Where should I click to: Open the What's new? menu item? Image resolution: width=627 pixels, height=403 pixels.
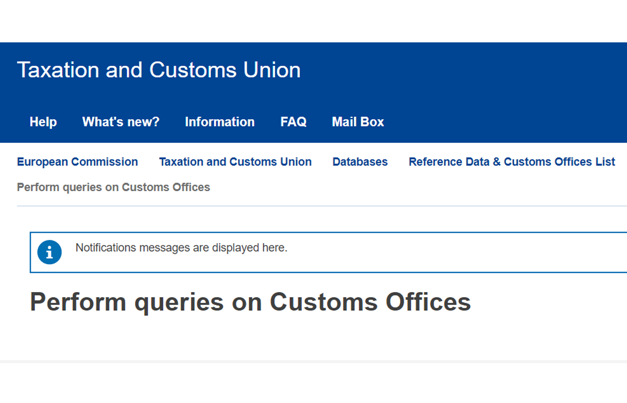click(121, 122)
